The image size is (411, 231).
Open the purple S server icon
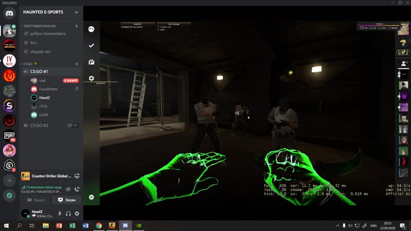9,106
